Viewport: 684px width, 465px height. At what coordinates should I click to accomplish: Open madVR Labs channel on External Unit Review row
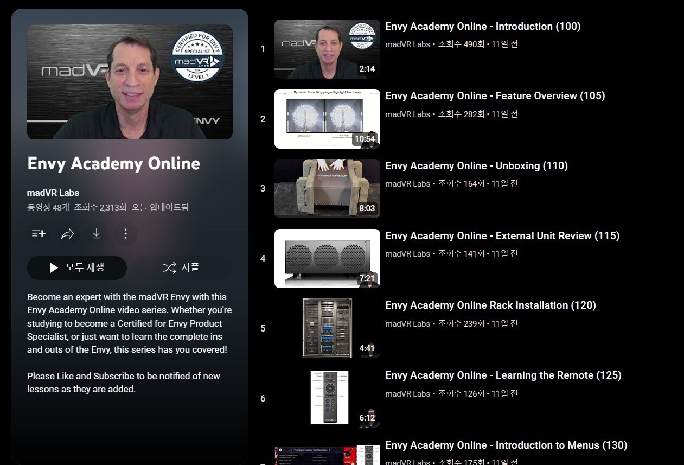[407, 254]
